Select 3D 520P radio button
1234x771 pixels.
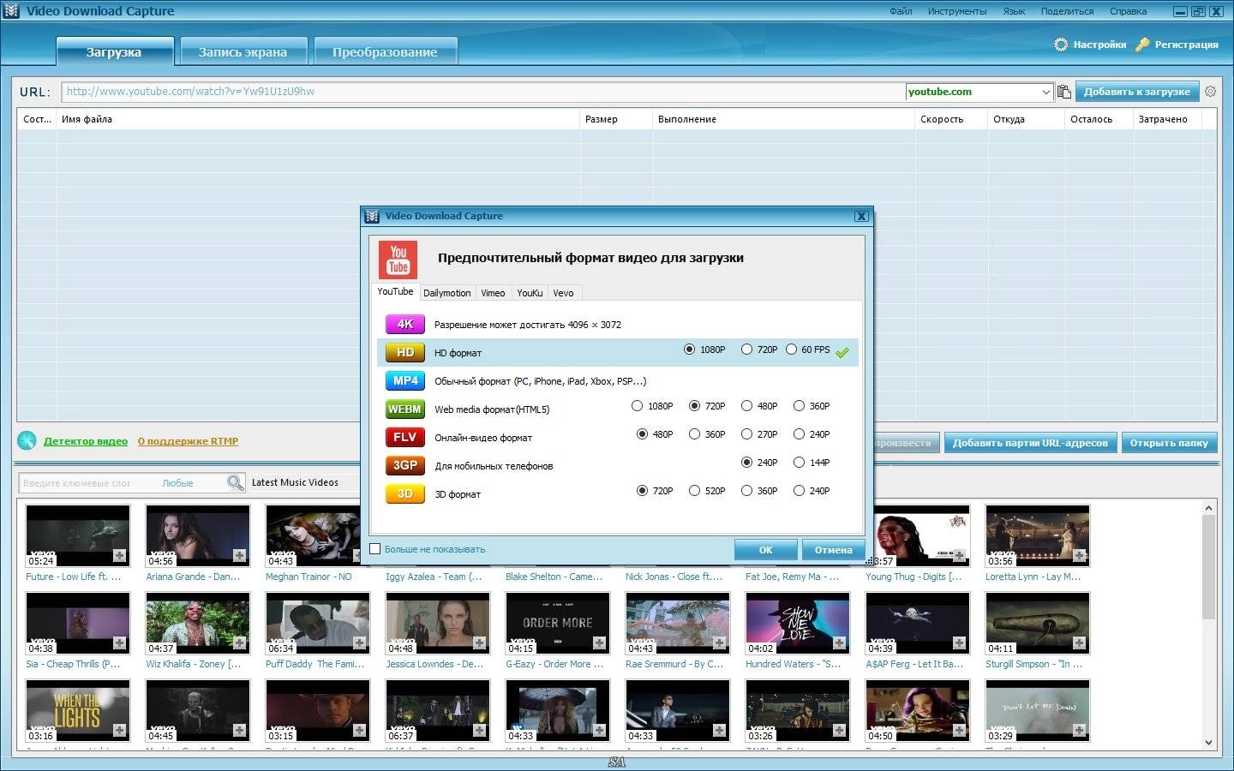click(x=694, y=491)
